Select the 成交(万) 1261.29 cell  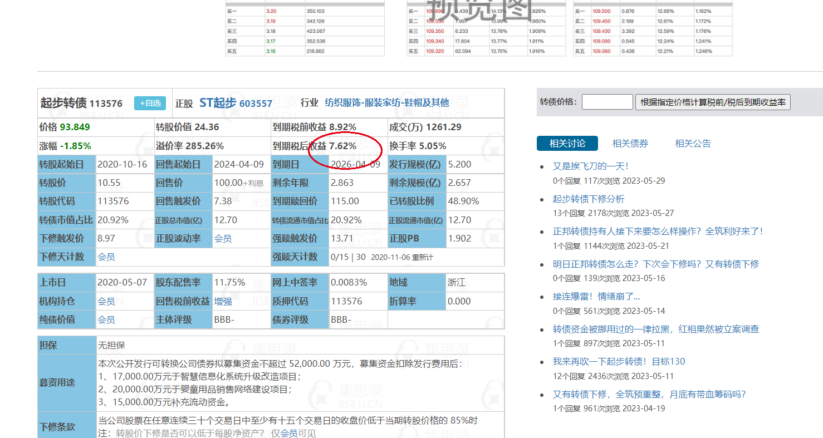tap(446, 127)
